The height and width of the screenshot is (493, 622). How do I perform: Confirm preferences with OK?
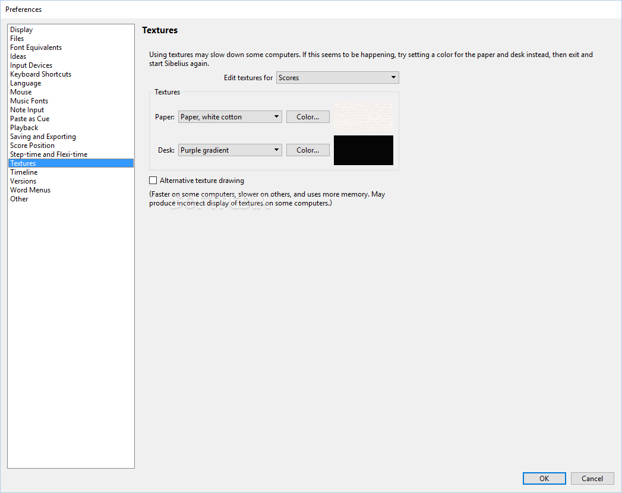tap(544, 478)
